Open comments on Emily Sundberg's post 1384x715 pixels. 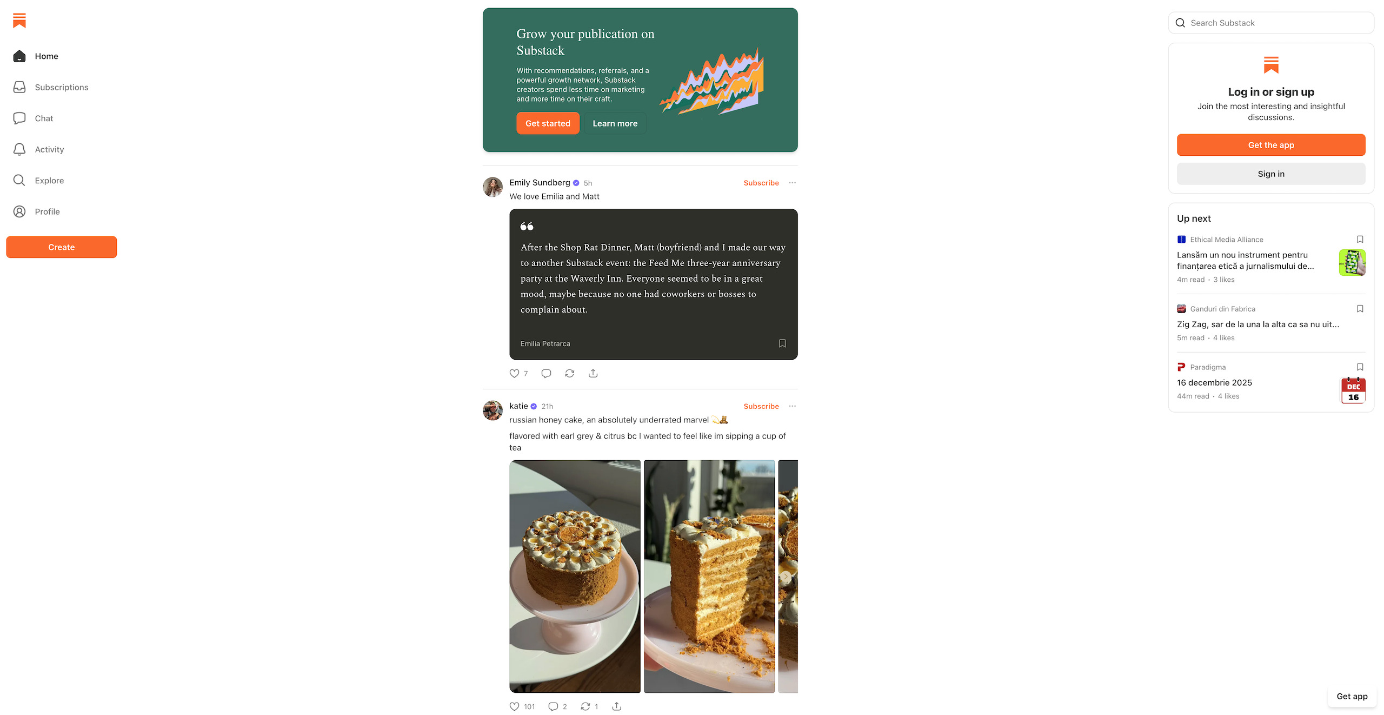[546, 373]
